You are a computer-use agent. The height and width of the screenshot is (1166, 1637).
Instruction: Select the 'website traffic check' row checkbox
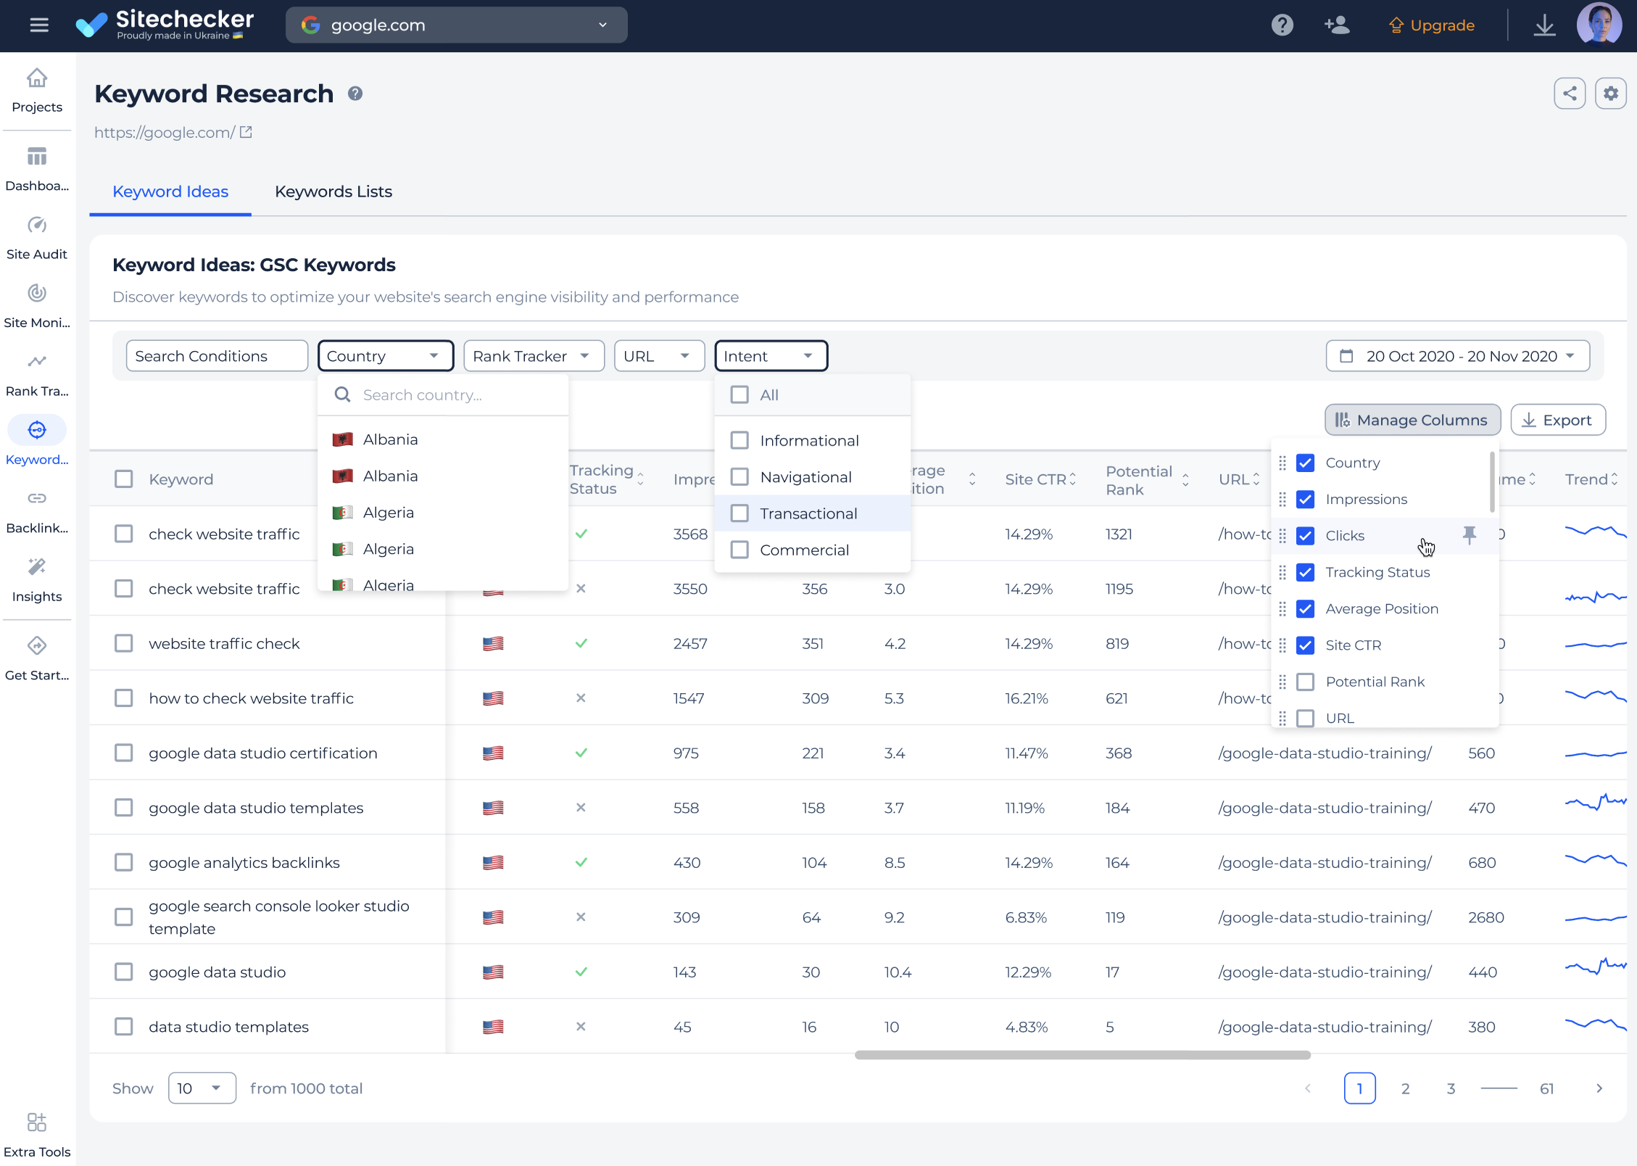[x=124, y=643]
